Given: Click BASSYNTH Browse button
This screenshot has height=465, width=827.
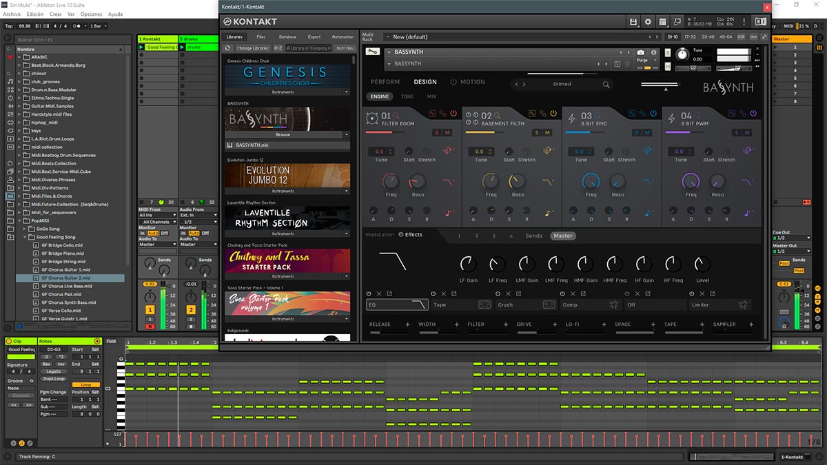Looking at the screenshot, I should point(283,134).
